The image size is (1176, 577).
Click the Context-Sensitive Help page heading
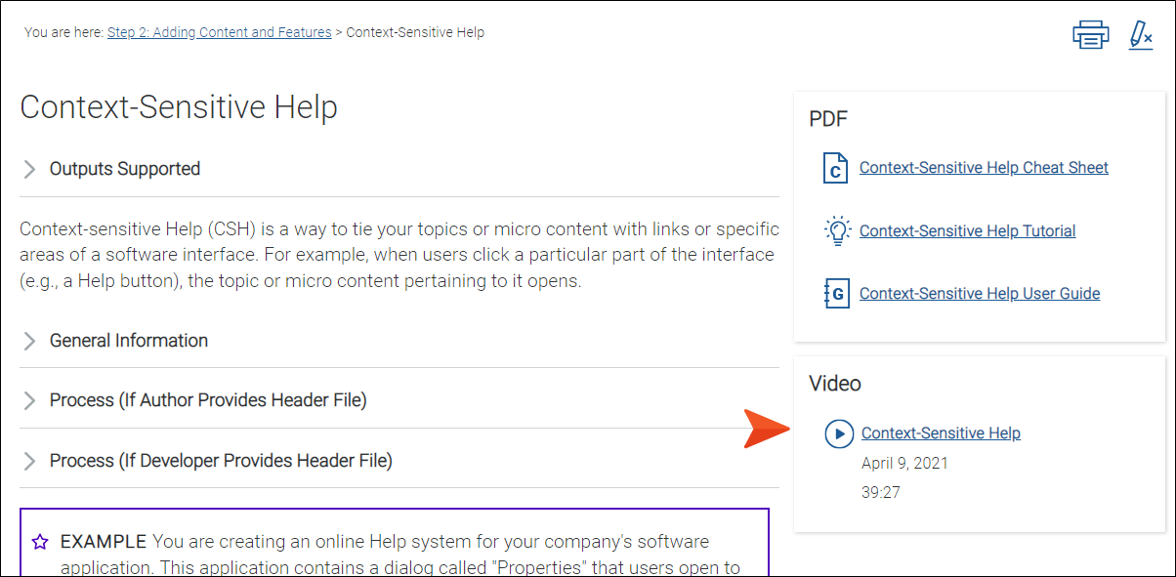pyautogui.click(x=179, y=106)
